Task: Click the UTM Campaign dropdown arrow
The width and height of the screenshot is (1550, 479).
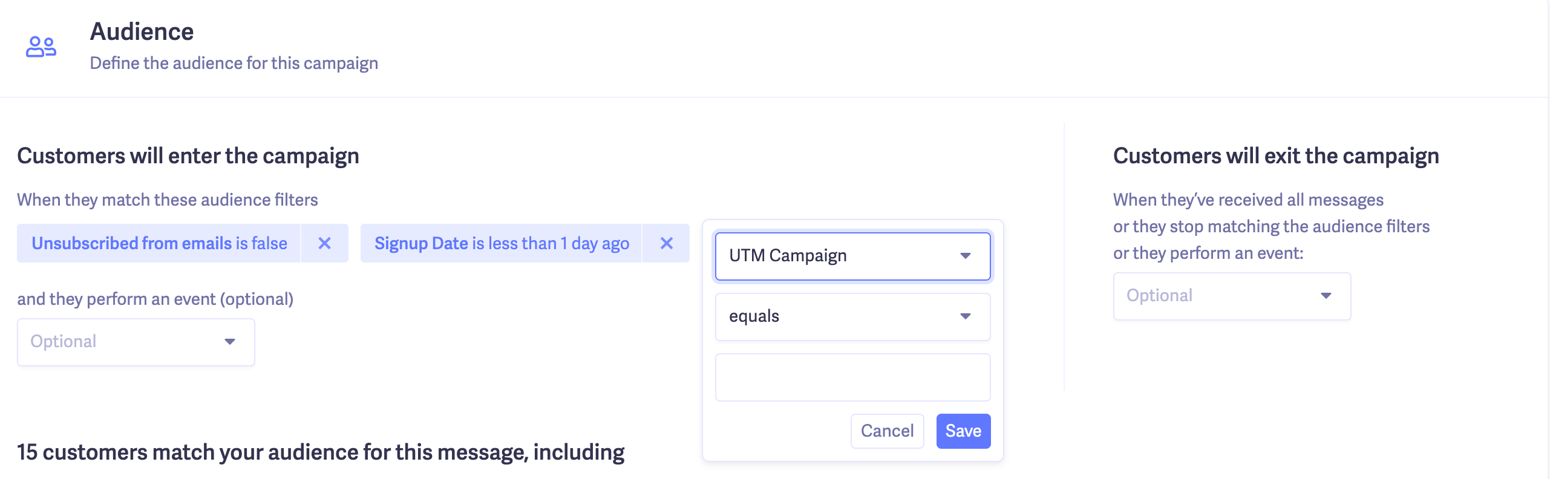Action: pos(966,256)
